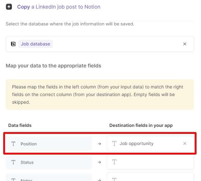
Task: Click the text icon in Status destination field
Action: [x=114, y=162]
